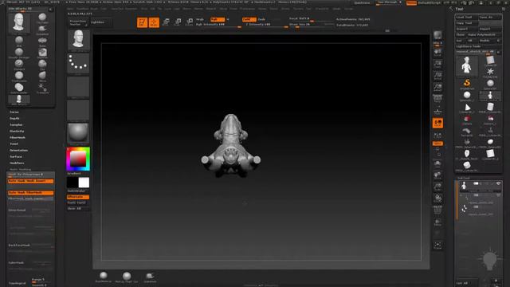
Task: Click the Scroll canvas navigation icon
Action: tap(437, 53)
